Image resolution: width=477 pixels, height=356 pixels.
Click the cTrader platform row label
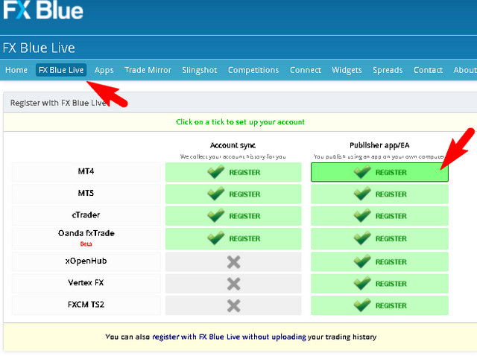click(86, 215)
